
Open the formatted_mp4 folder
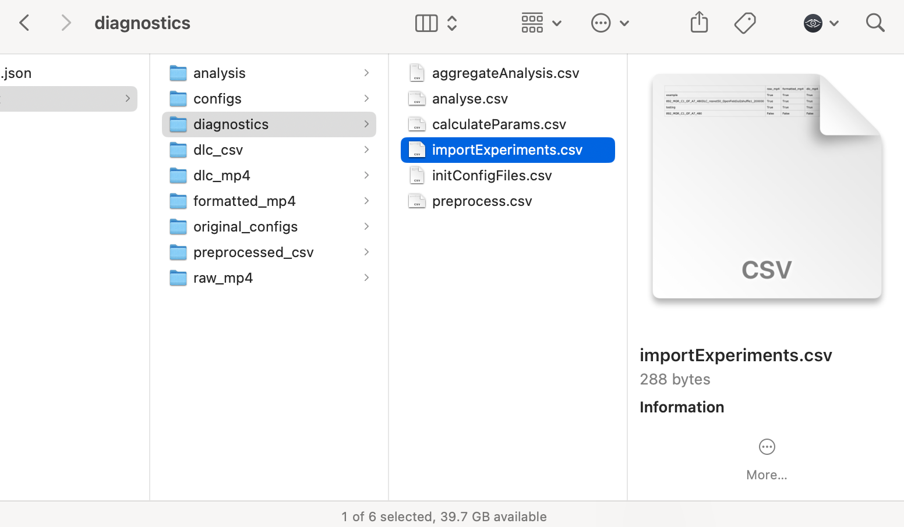click(x=269, y=201)
